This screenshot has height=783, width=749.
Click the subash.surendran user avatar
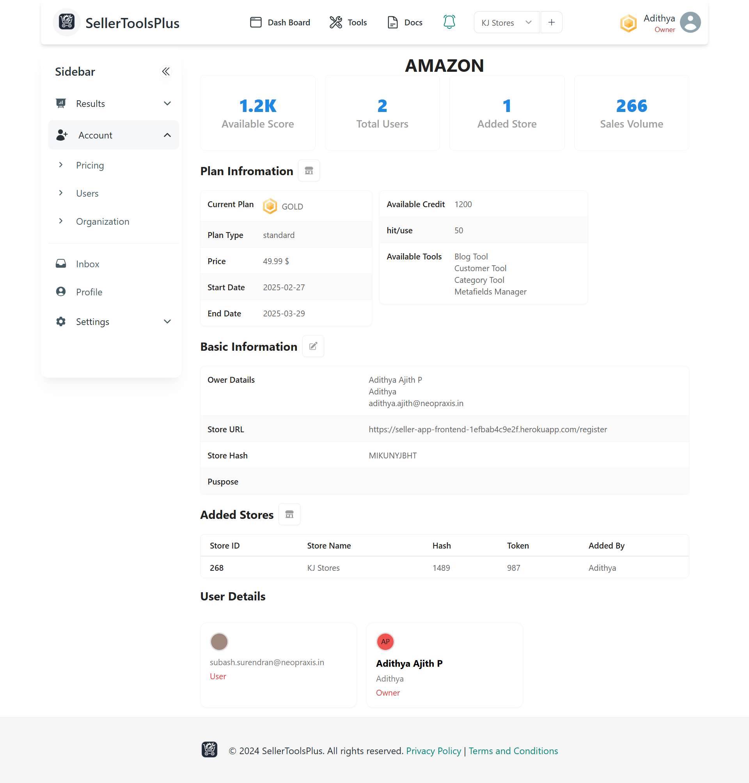coord(219,642)
